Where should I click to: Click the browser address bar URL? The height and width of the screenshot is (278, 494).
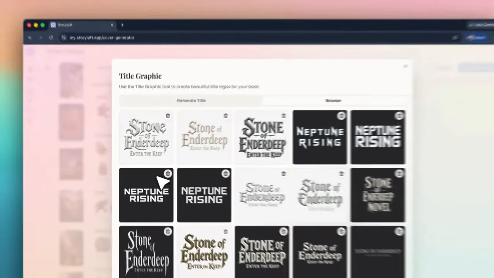(x=102, y=38)
